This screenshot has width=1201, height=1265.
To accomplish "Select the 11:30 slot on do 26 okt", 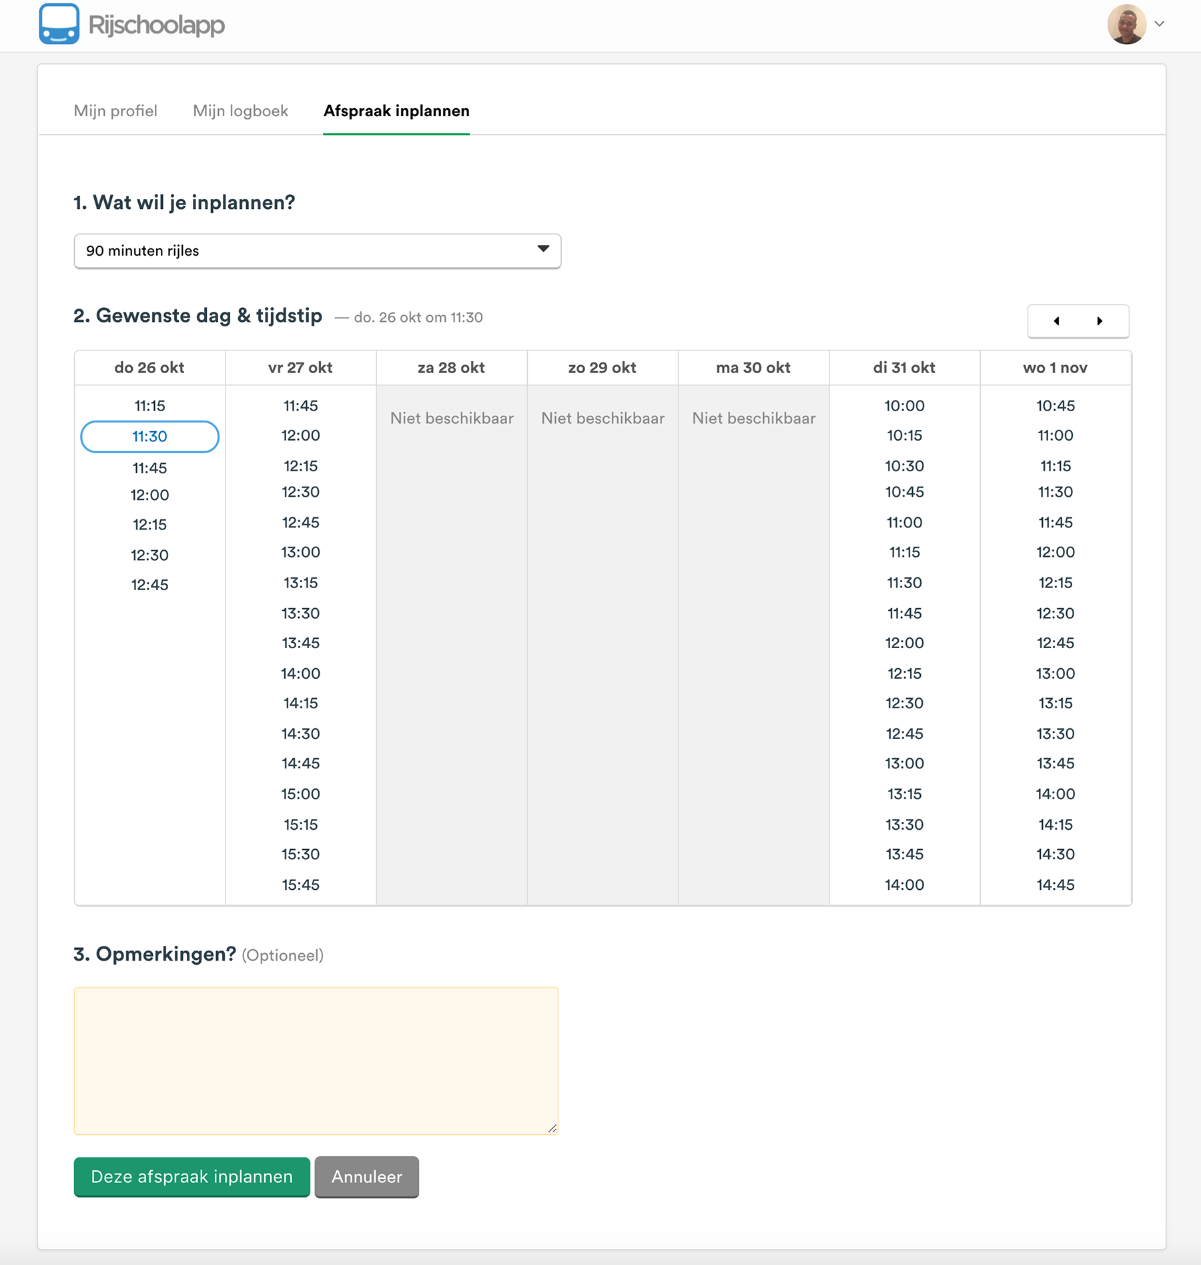I will 149,437.
